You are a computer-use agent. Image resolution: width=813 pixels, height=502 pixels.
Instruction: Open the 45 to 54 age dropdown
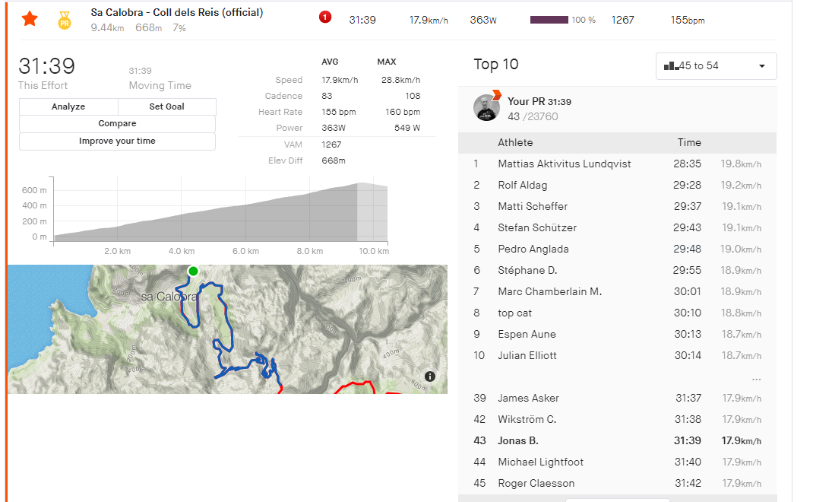click(x=716, y=66)
